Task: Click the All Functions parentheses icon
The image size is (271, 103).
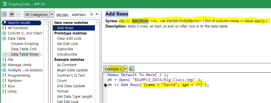Action: (4, 28)
